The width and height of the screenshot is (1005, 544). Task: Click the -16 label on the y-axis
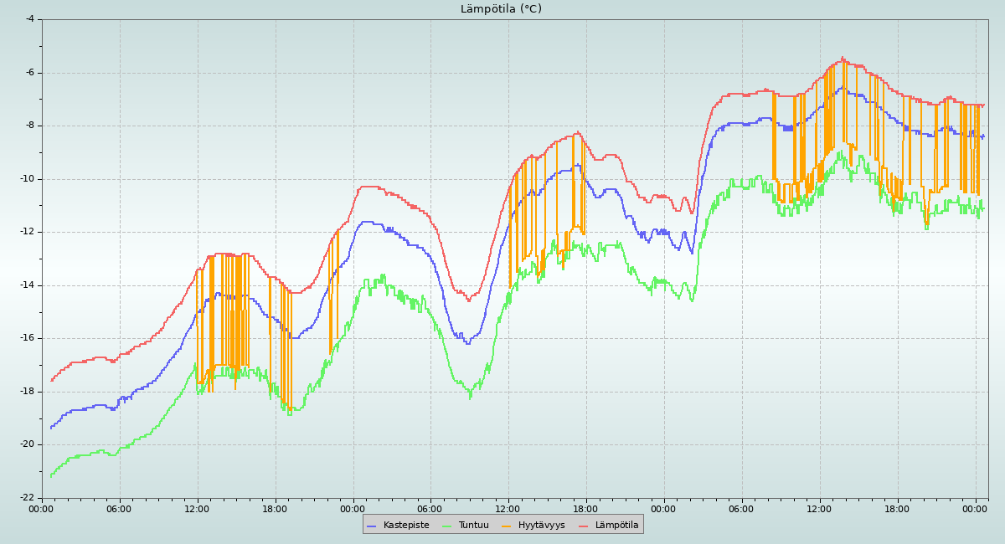(x=27, y=337)
